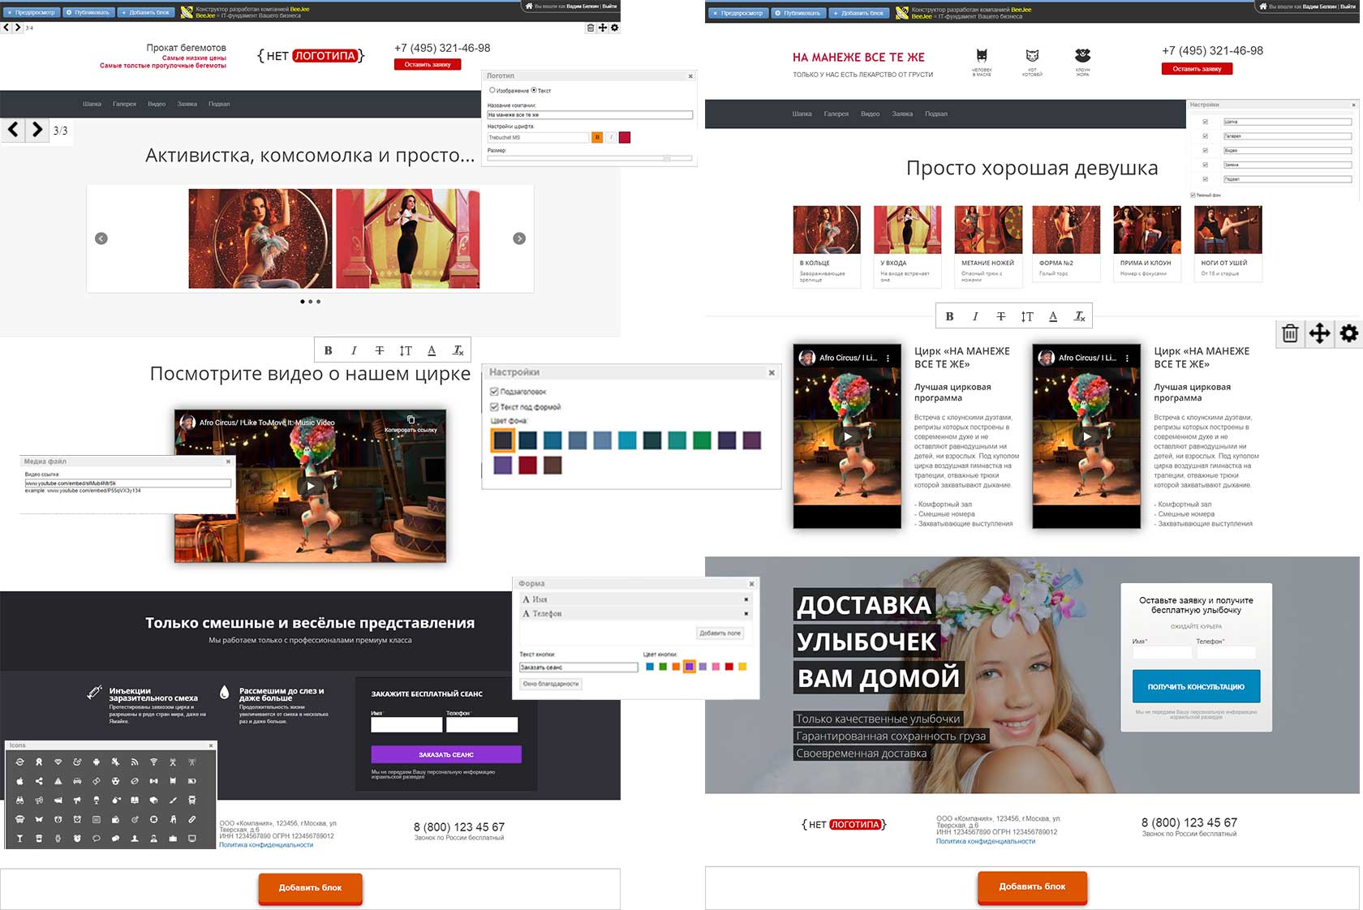Viewport: 1363px width, 910px height.
Task: Click copy link icon on Afro Circus video
Action: point(411,421)
